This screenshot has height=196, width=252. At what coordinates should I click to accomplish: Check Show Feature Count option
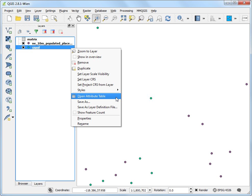(74, 112)
